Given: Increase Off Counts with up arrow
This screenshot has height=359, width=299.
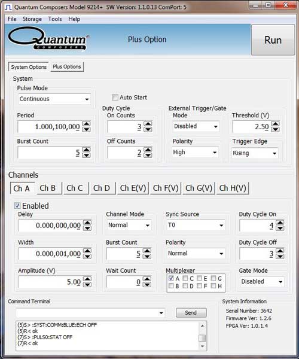Looking at the screenshot, I should coord(148,150).
